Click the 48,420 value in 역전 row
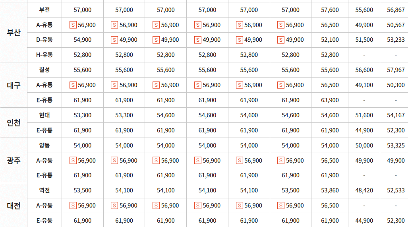Viewport: 408px width, 227px height. 364,190
